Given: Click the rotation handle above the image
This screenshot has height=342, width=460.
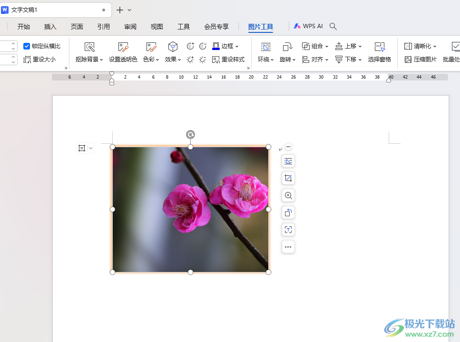Looking at the screenshot, I should click(190, 135).
